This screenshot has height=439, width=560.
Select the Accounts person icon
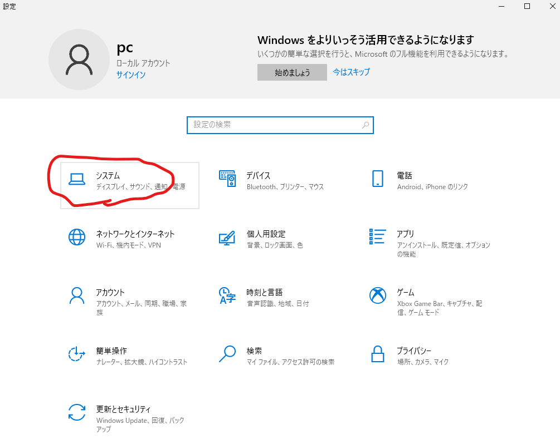click(76, 295)
